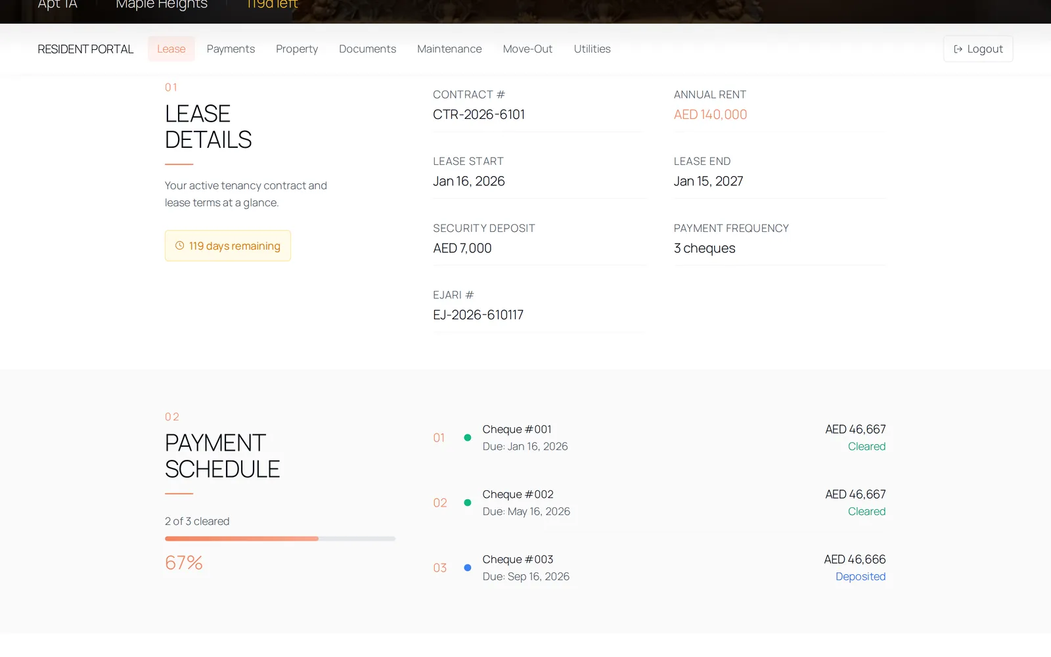1051x657 pixels.
Task: Click 2 of 3 cleared label
Action: [197, 522]
